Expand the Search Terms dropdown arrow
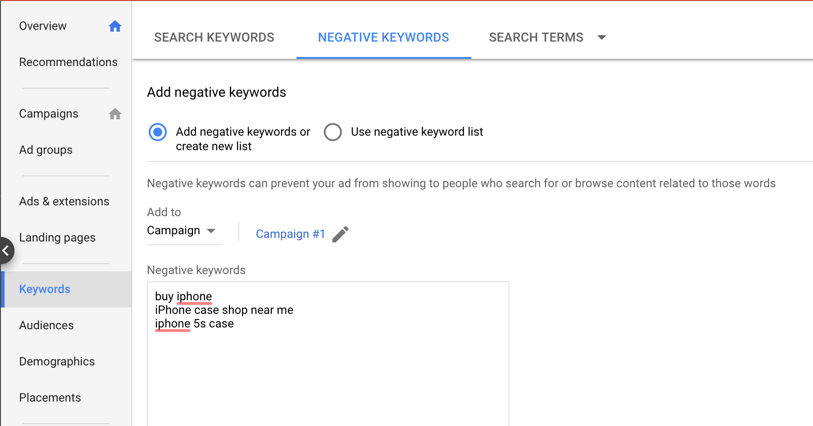The image size is (813, 426). pos(602,38)
